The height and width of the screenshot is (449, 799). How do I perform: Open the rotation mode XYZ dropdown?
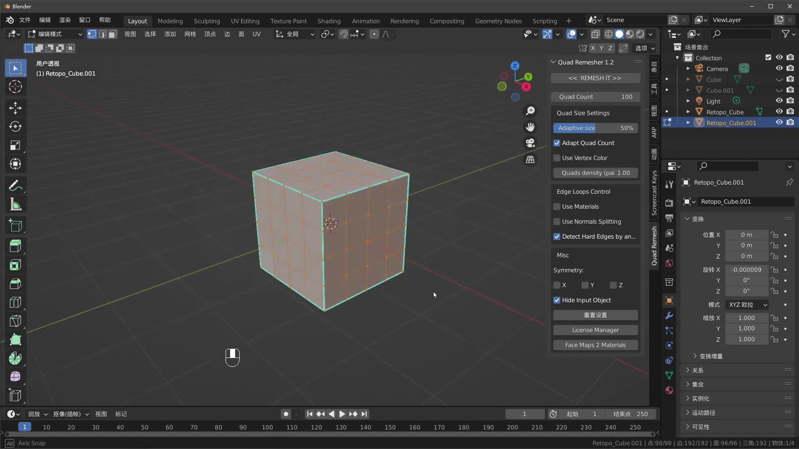pyautogui.click(x=747, y=305)
